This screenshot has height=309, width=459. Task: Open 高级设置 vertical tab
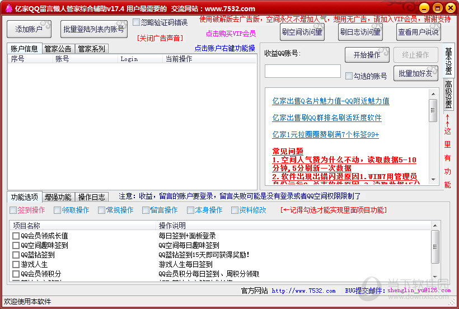(448, 94)
